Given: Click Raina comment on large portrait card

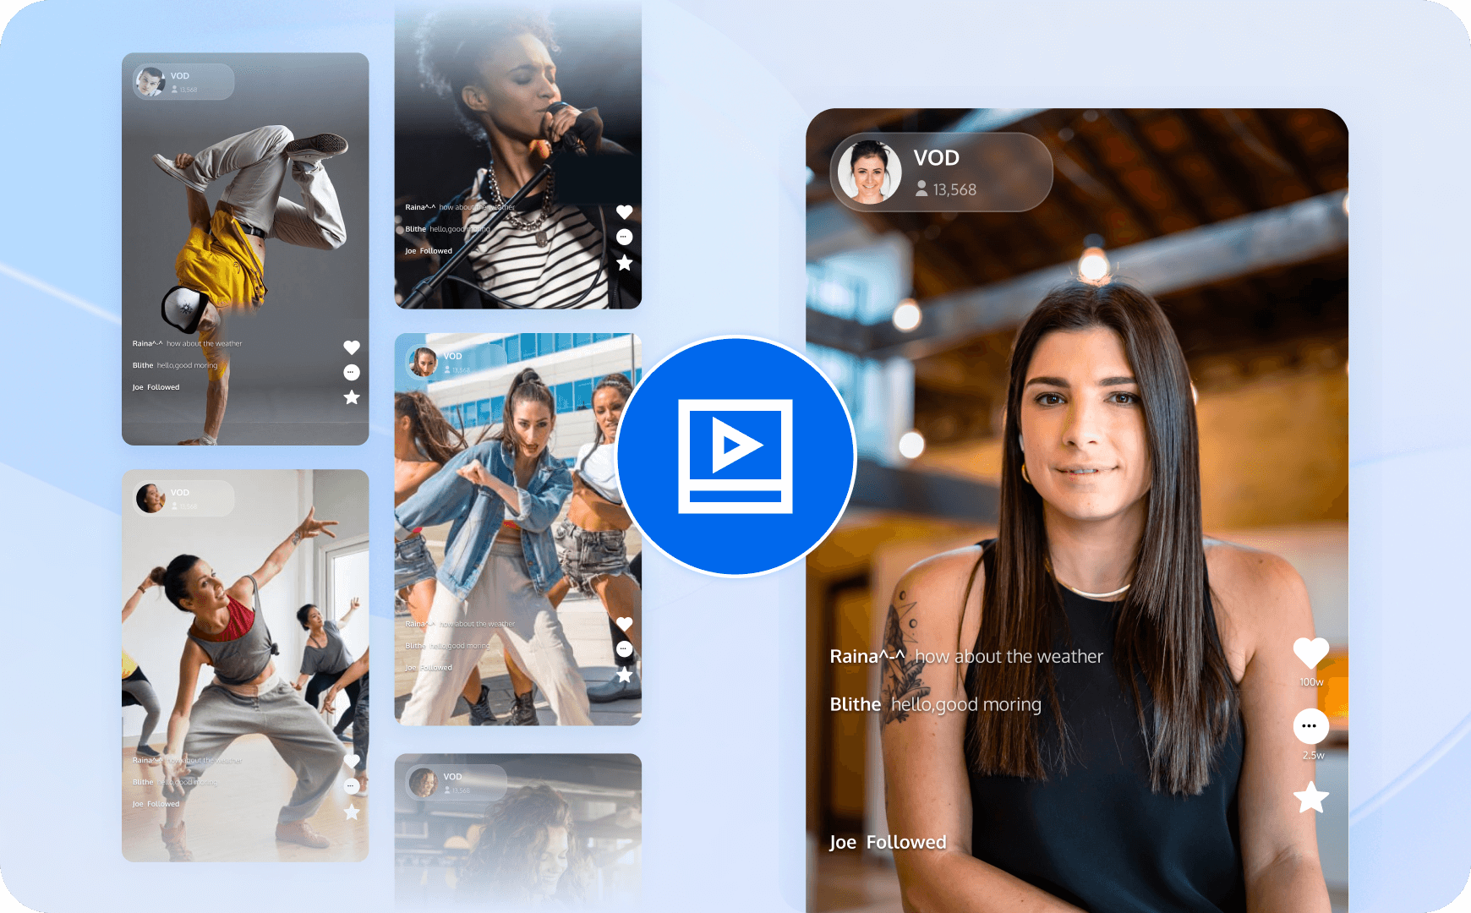Looking at the screenshot, I should pos(966,656).
